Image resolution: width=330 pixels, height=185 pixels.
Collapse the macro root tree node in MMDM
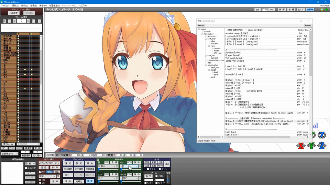tap(199, 29)
